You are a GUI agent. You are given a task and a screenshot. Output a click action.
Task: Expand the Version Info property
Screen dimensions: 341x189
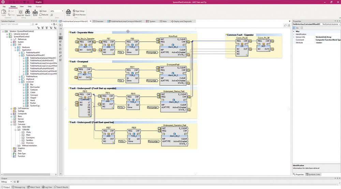(x=294, y=37)
